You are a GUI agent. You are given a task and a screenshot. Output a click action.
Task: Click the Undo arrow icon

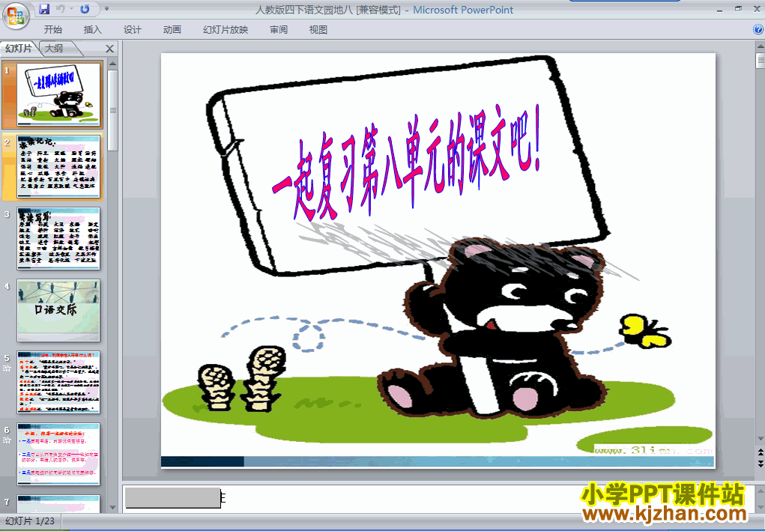tap(61, 9)
